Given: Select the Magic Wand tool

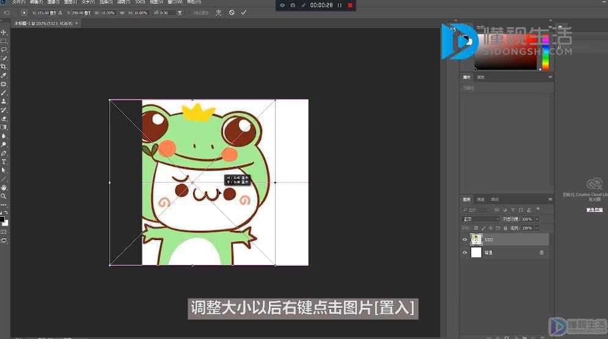Looking at the screenshot, I should (x=4, y=58).
